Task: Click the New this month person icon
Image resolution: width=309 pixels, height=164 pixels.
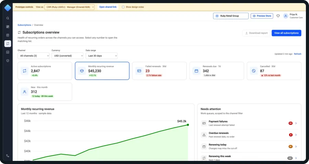Action: click(x=24, y=92)
